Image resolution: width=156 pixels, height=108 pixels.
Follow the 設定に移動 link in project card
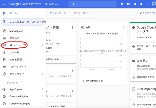coord(53,59)
